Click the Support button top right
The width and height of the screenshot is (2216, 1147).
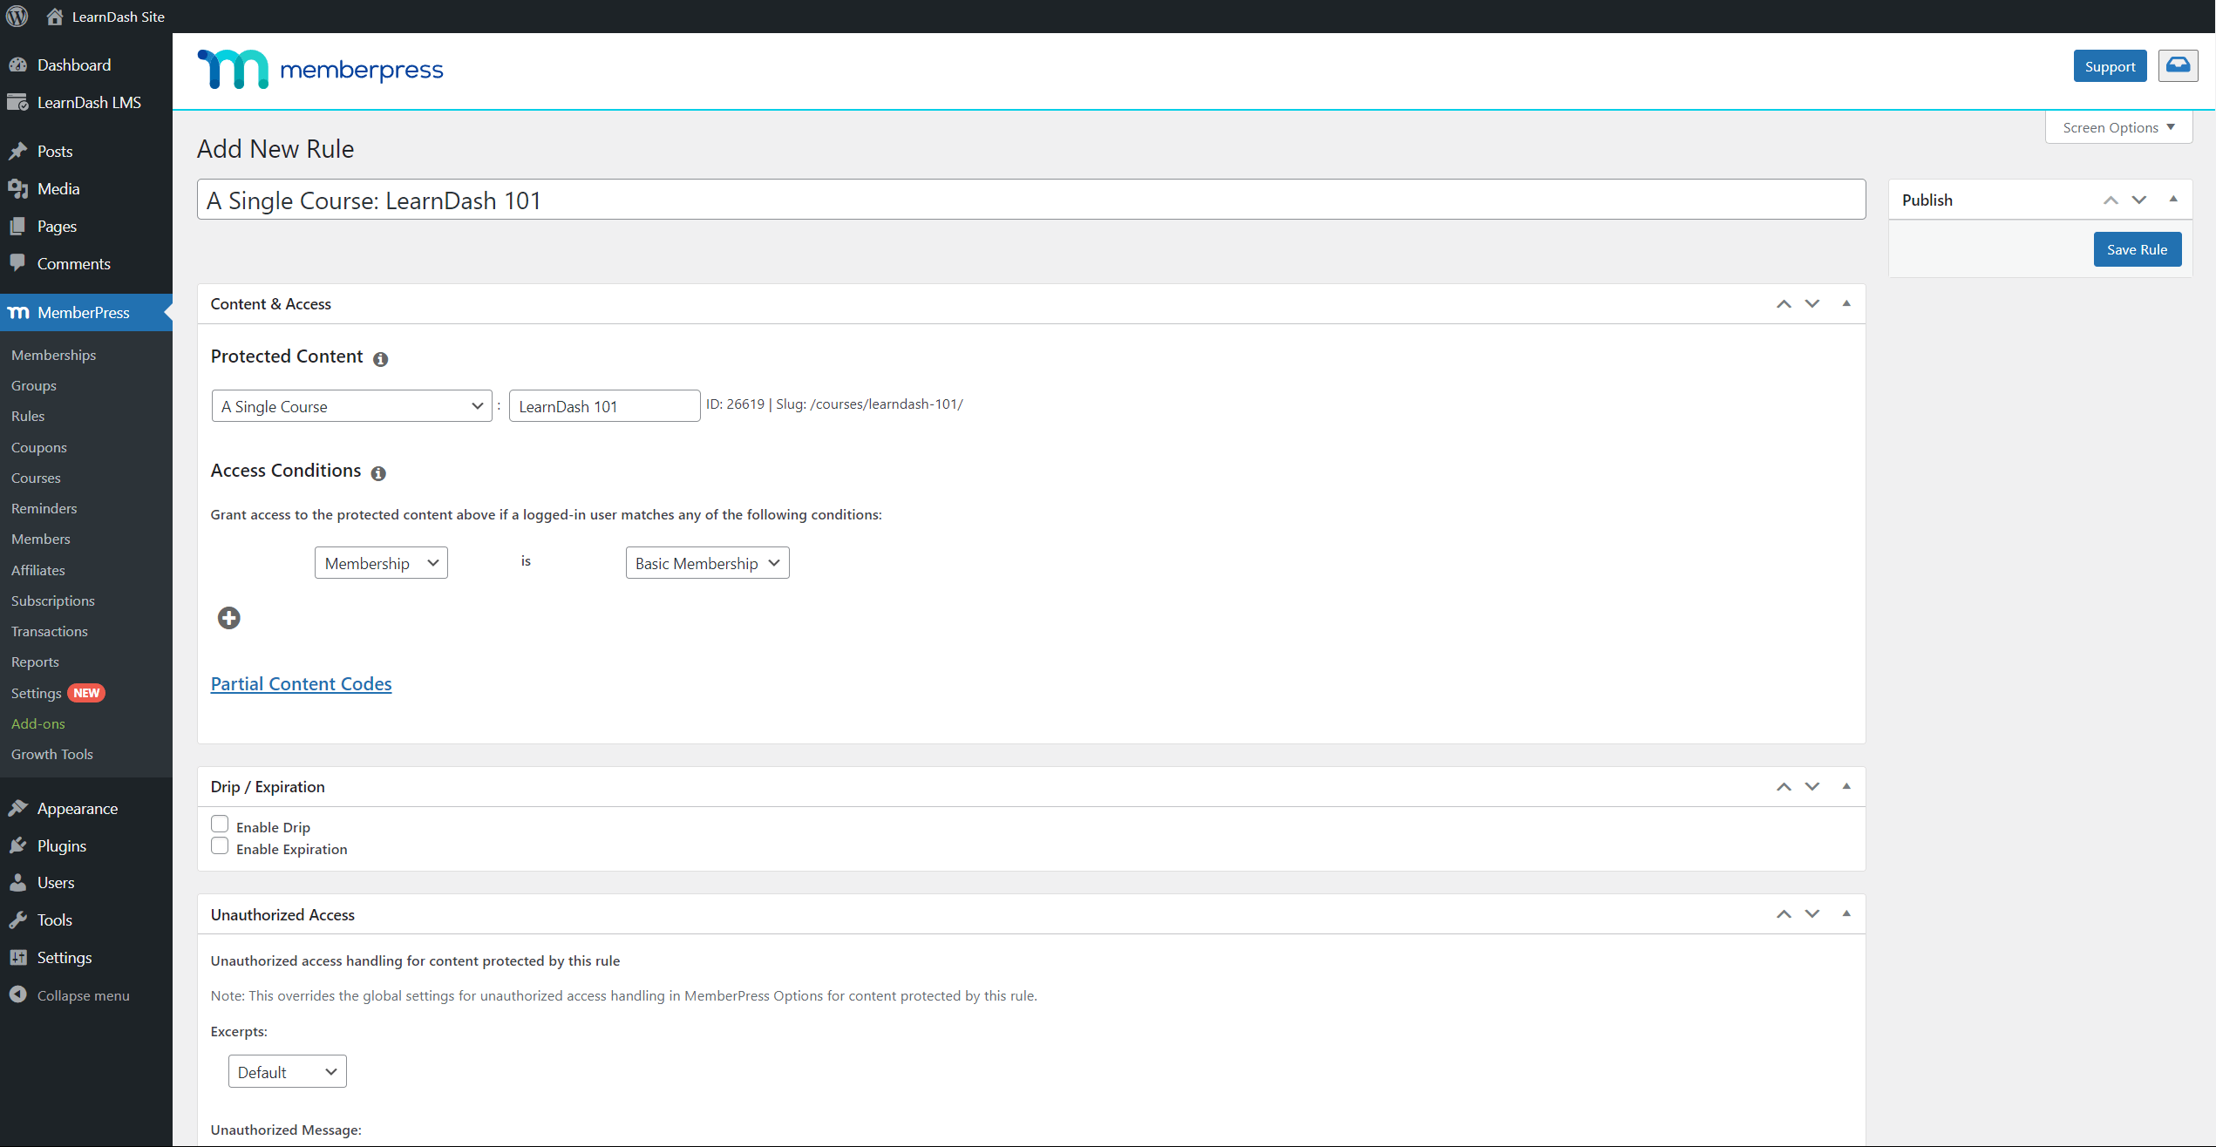[2108, 64]
